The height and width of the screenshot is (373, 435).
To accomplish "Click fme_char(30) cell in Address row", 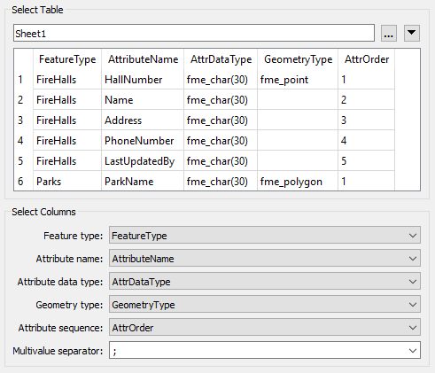I will click(221, 120).
